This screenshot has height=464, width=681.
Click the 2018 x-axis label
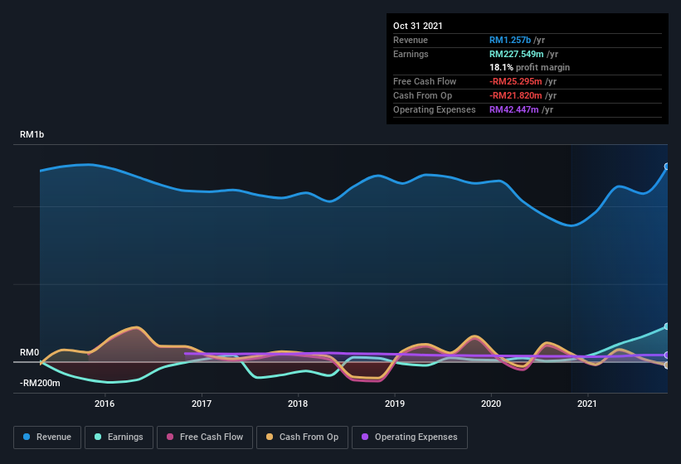[x=298, y=404]
